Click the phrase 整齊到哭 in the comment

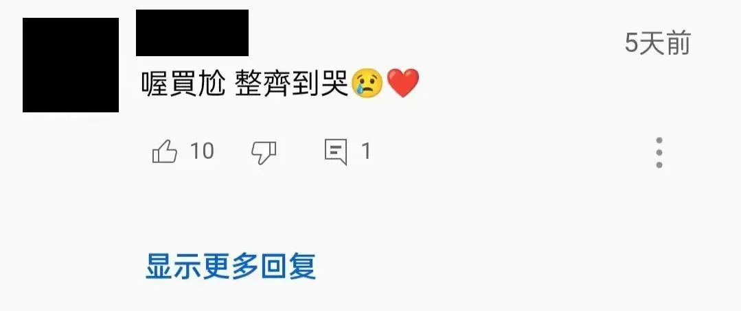pos(293,84)
